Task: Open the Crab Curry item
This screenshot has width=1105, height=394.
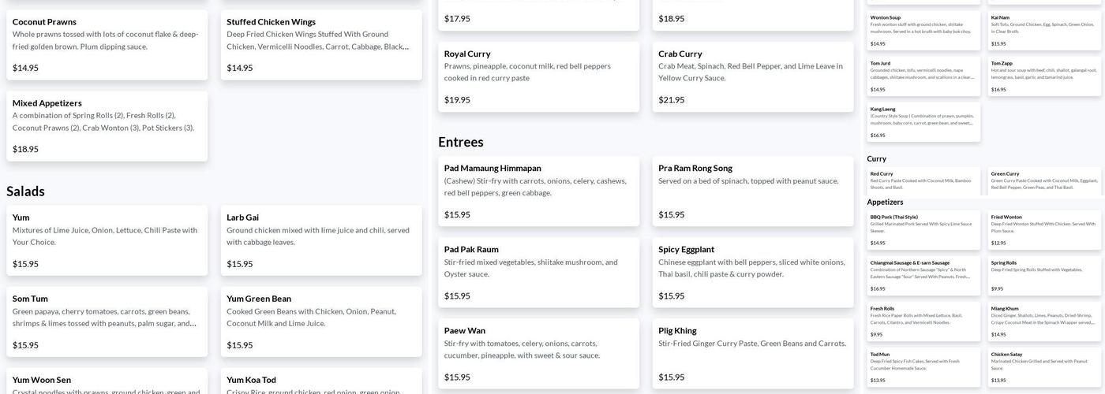Action: pos(752,76)
